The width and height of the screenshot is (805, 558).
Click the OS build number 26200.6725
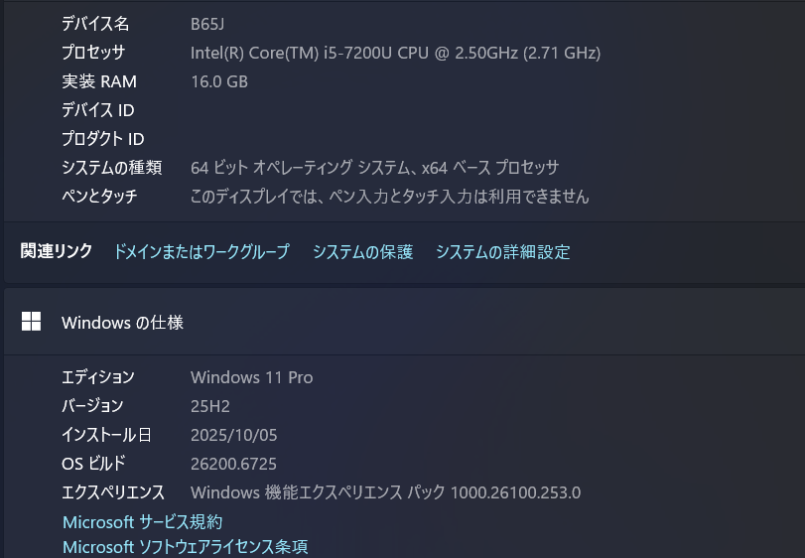pos(233,464)
